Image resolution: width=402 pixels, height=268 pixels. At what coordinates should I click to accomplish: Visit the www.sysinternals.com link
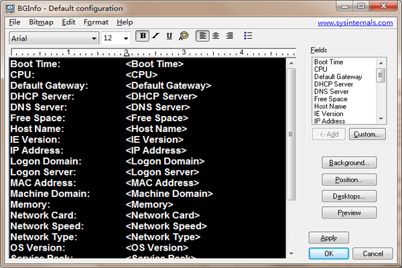pos(354,22)
